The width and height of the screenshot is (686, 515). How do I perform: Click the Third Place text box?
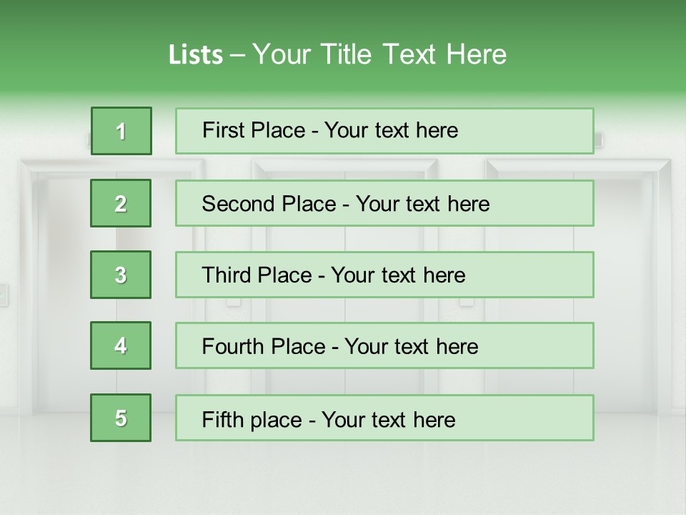point(384,275)
